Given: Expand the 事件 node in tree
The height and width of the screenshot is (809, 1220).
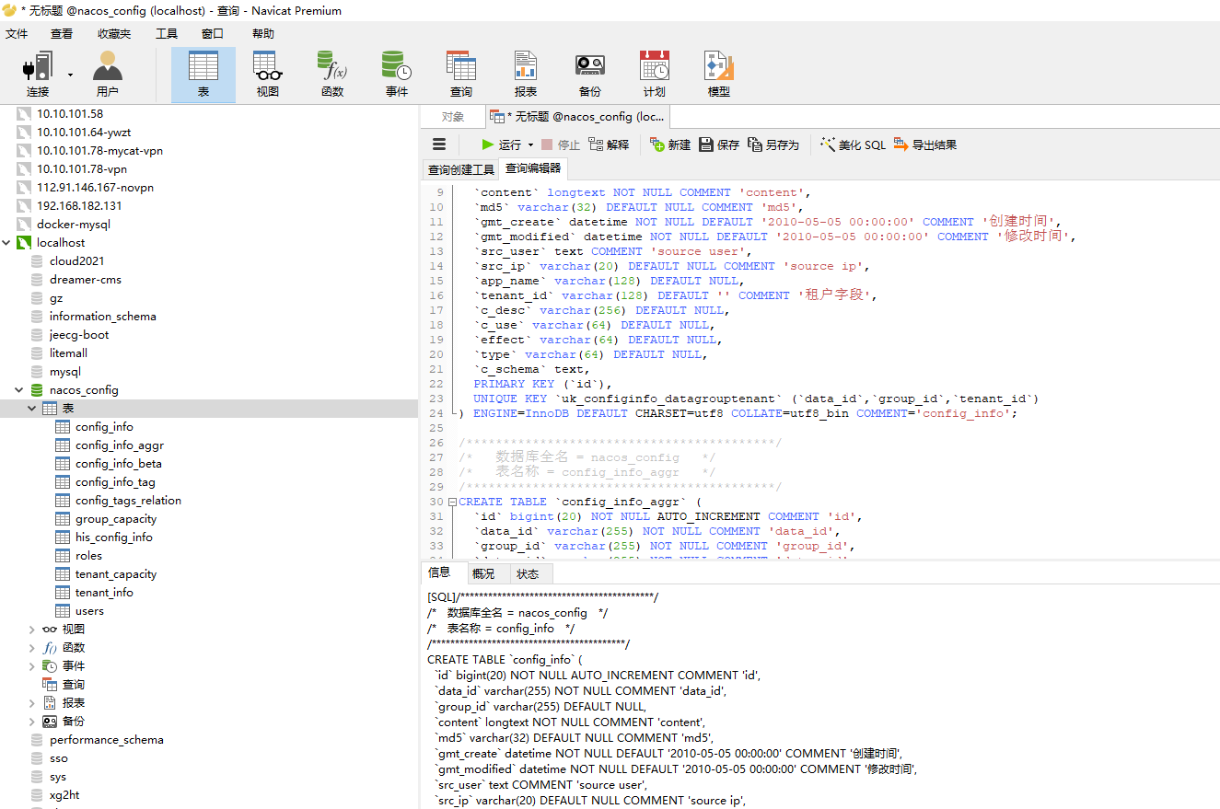Looking at the screenshot, I should [32, 666].
